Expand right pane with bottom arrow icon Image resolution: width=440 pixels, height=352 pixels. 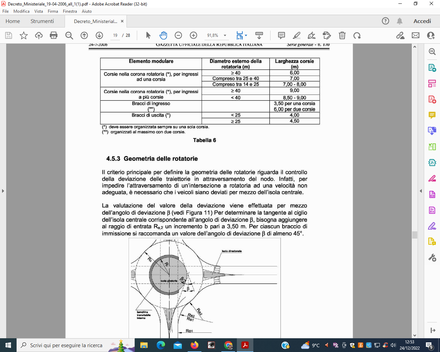[x=433, y=330]
